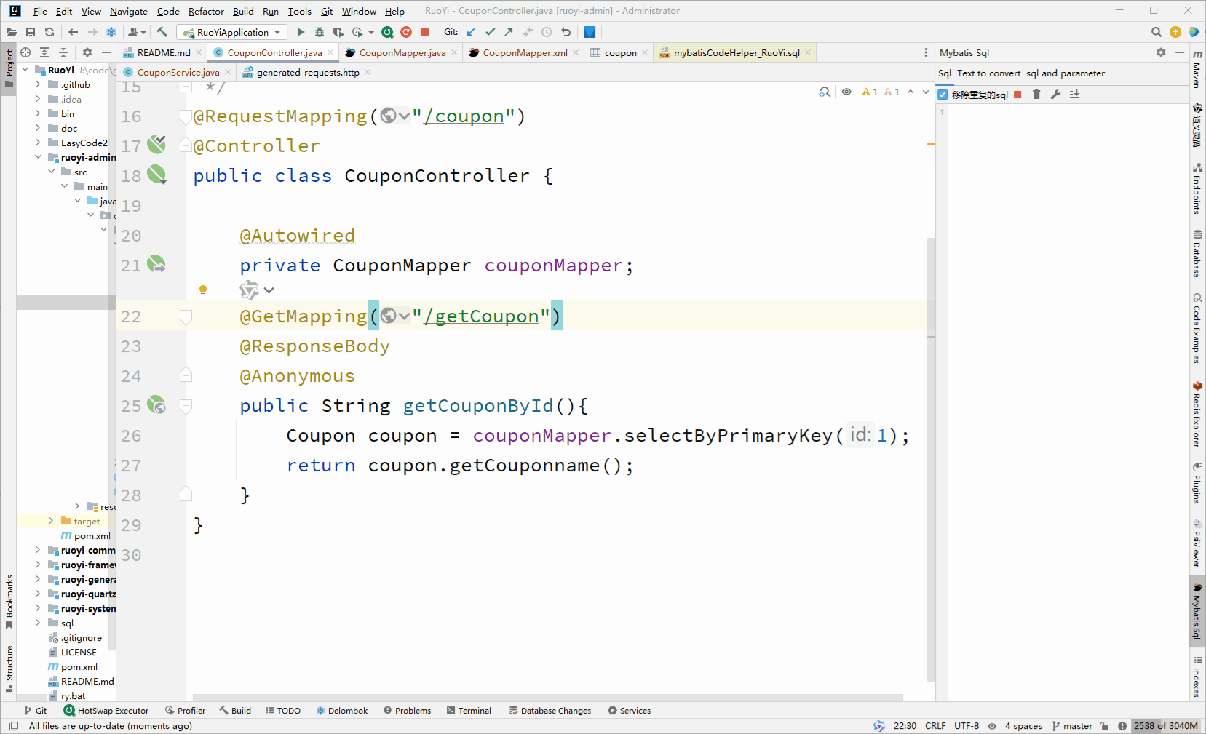1206x734 pixels.
Task: Click the memory indicator showing 2538 of 3040M
Action: tap(1165, 725)
